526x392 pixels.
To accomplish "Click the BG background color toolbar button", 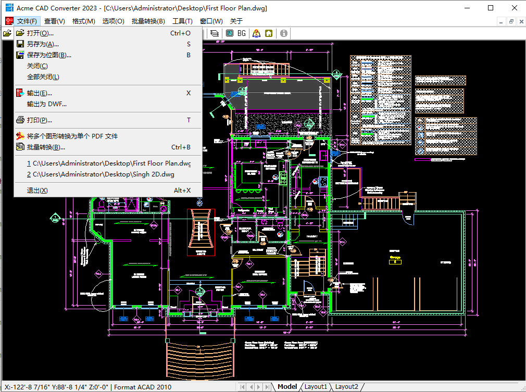I will [242, 33].
